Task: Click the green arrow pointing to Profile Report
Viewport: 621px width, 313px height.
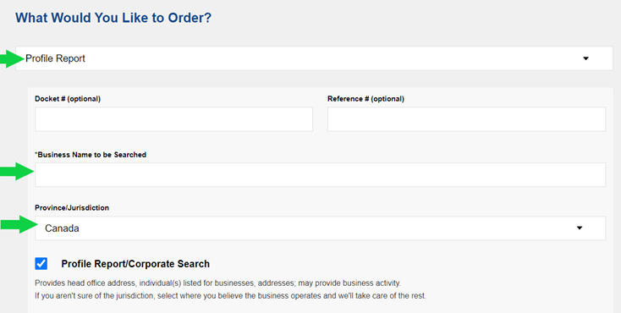Action: pos(12,59)
